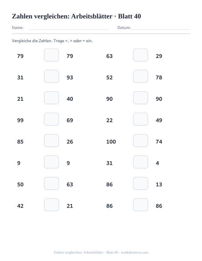Choose the box between 100 and 74
Image resolution: width=202 pixels, height=261 pixels.
(140, 141)
